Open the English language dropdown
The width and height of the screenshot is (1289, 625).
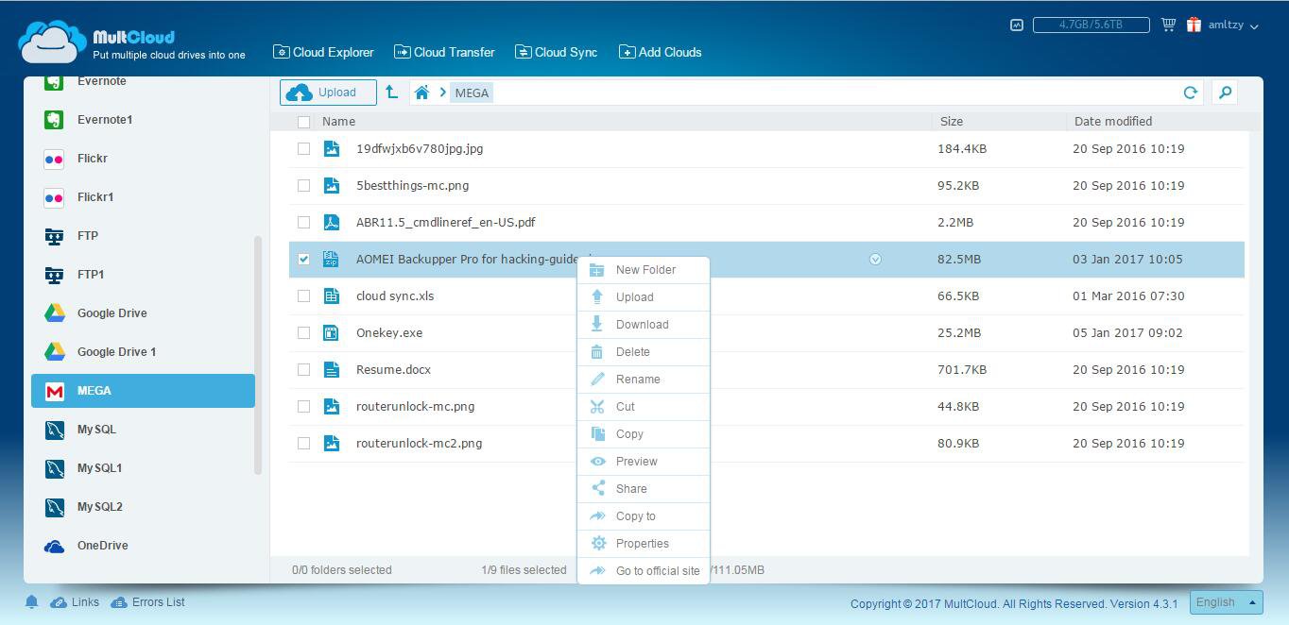(x=1226, y=602)
